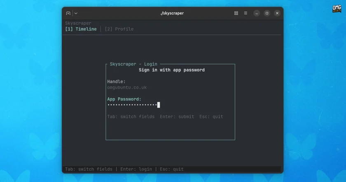346x182 pixels.
Task: Click 'Tab: switch fields' hint inside login box
Action: (131, 117)
